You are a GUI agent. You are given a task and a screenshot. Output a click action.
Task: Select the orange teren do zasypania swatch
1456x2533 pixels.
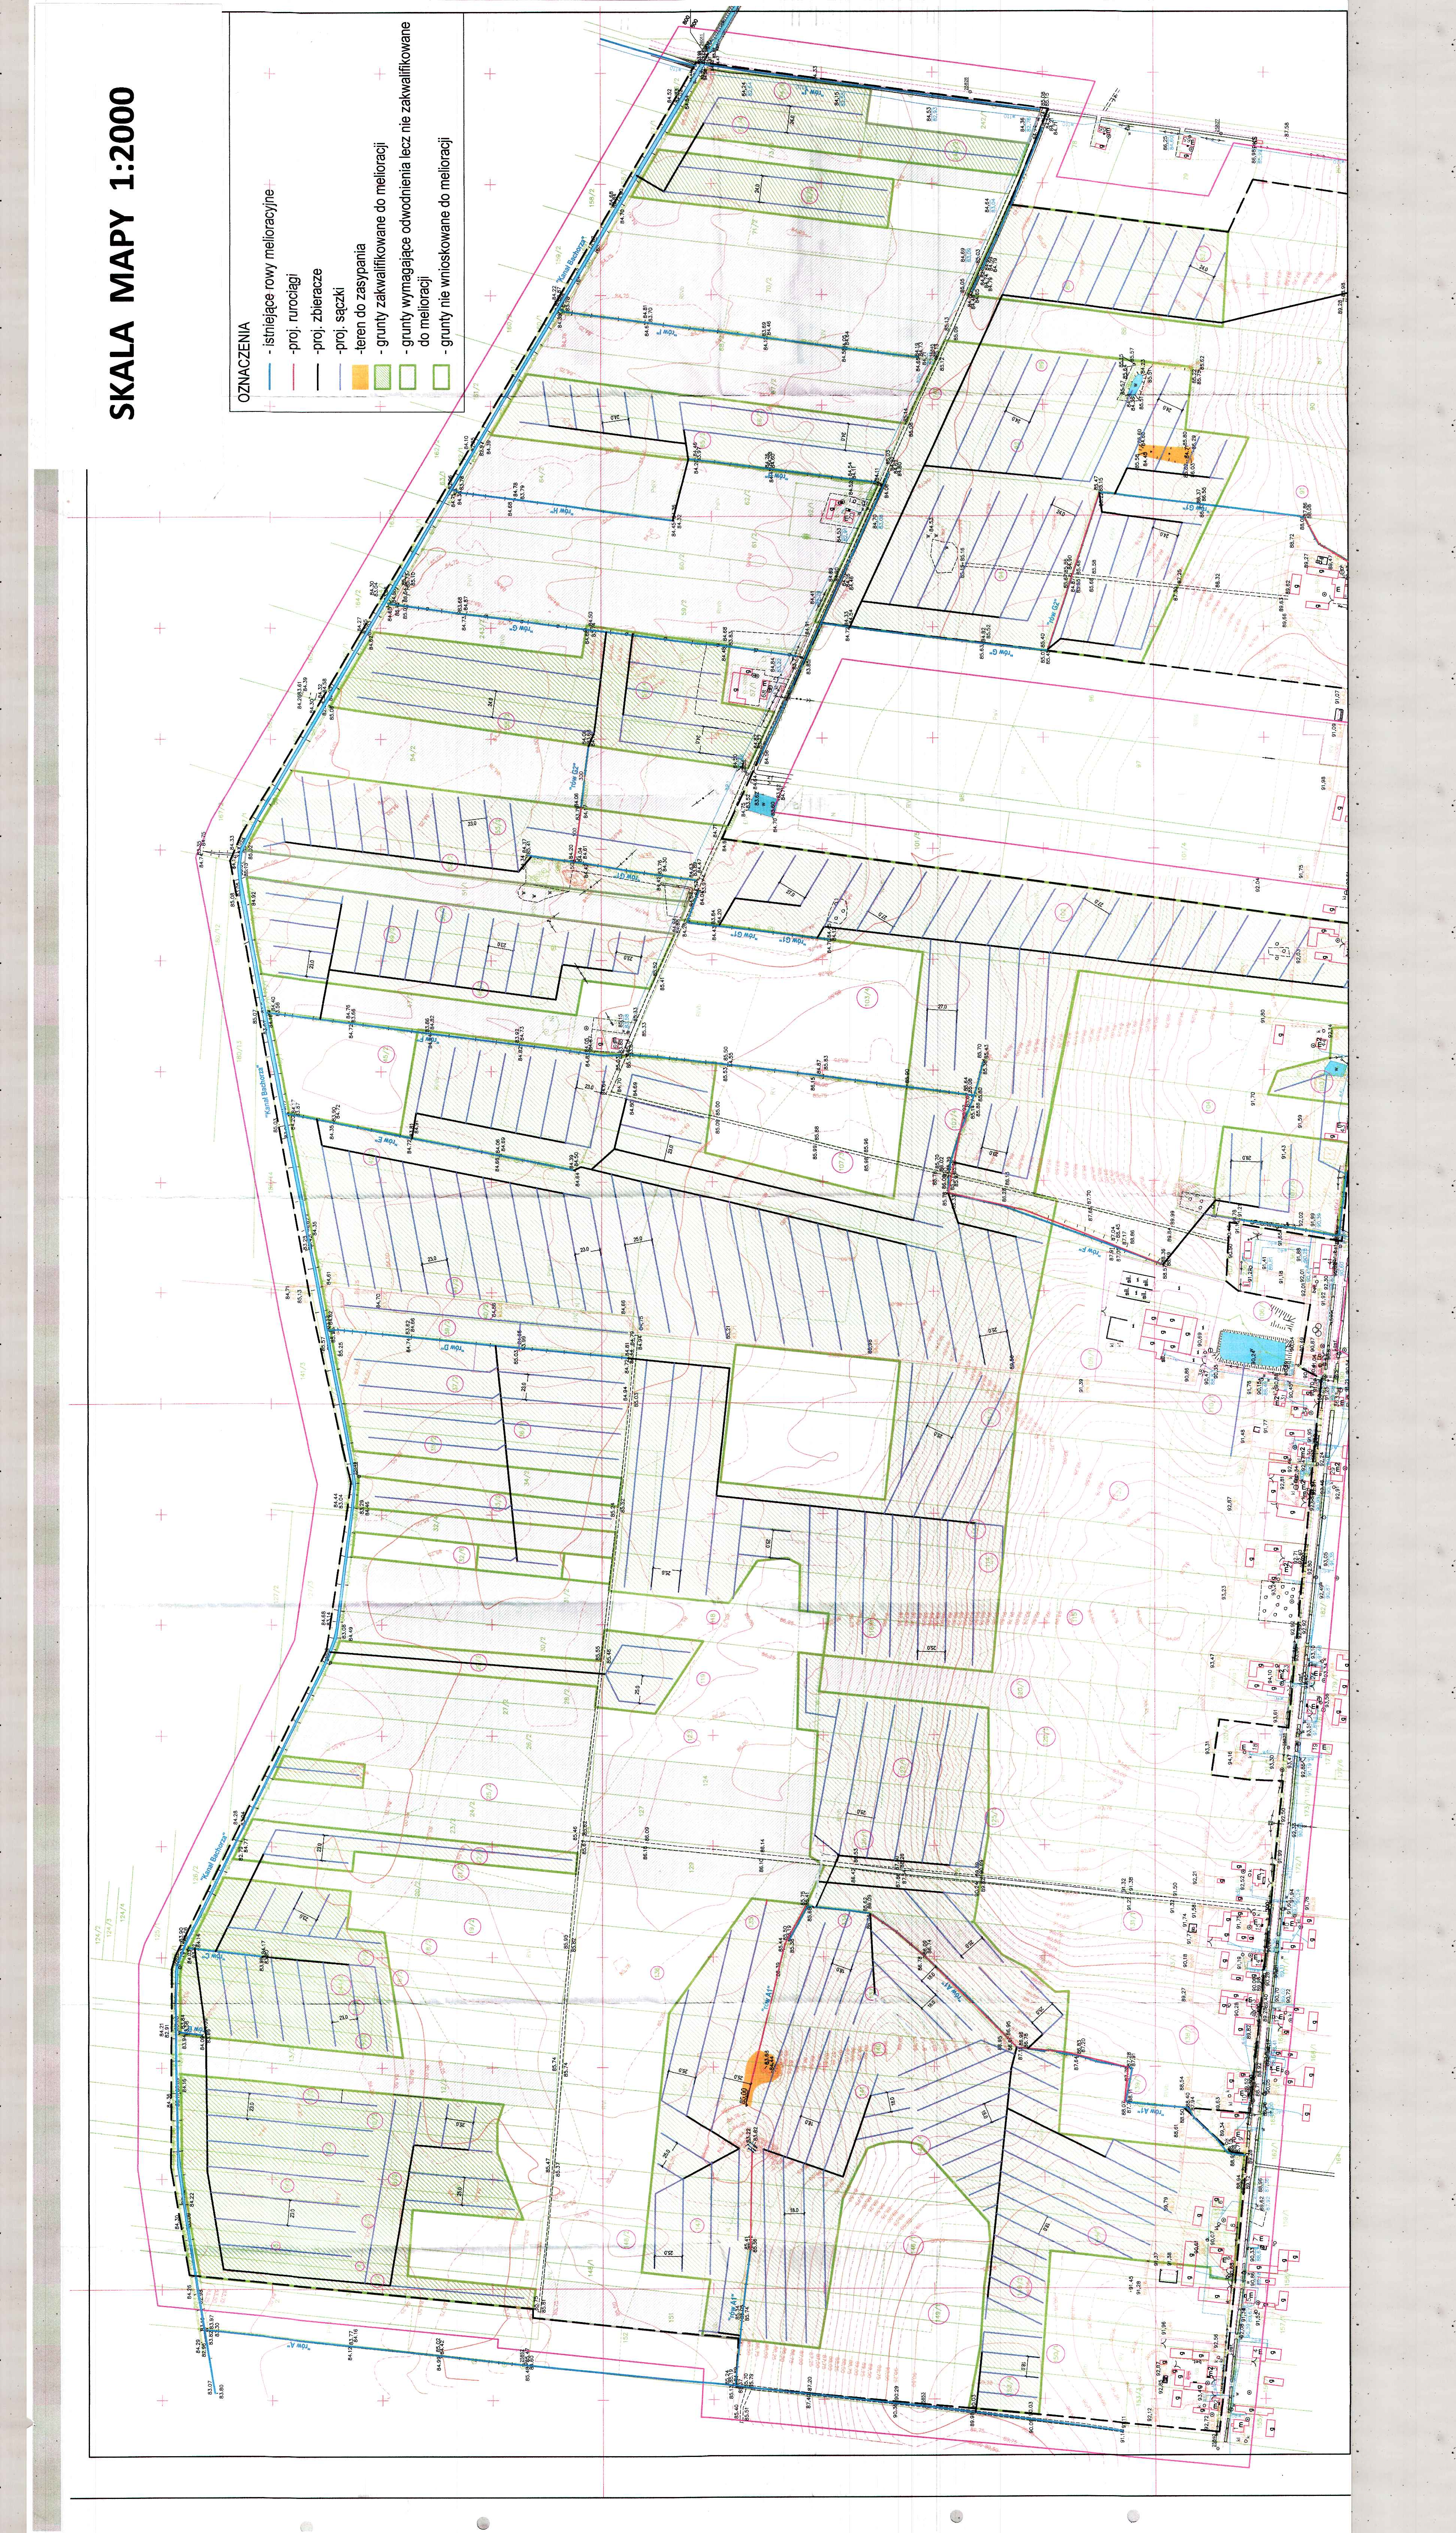[x=360, y=377]
